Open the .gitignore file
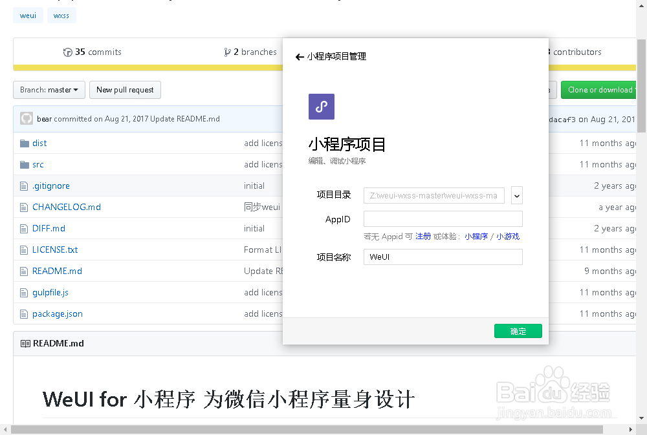Screen dimensions: 647x435 (51, 186)
